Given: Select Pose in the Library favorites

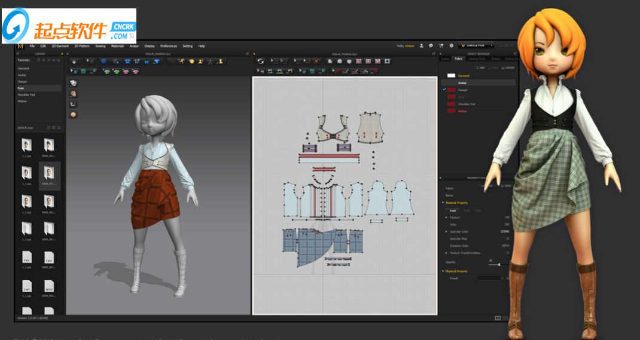Looking at the screenshot, I should [22, 88].
